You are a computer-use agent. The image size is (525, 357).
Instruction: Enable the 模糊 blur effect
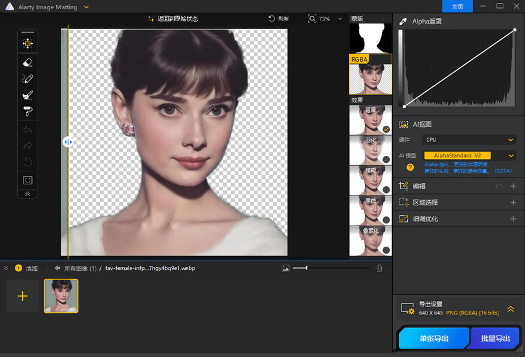(x=386, y=189)
